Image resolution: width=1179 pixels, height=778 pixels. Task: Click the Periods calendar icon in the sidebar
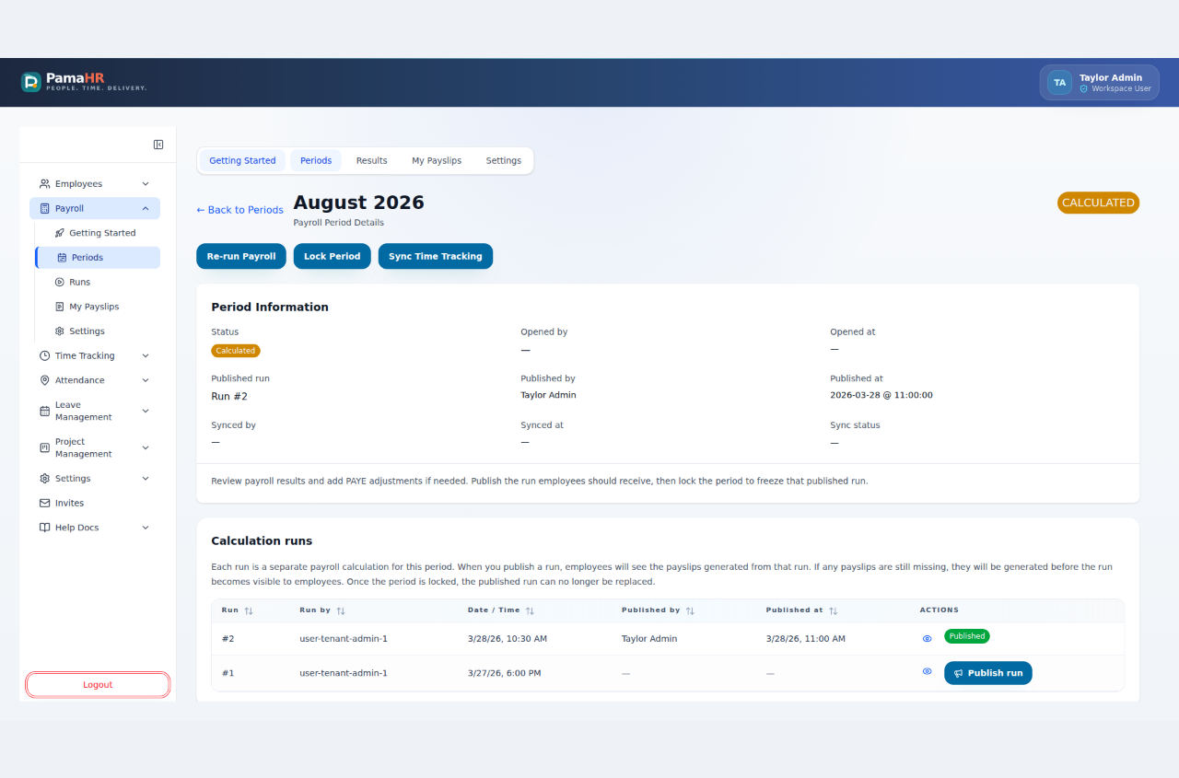pyautogui.click(x=62, y=258)
